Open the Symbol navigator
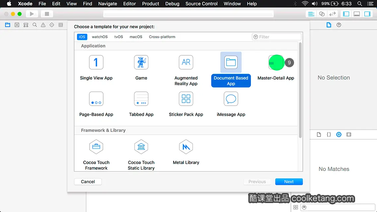Screen dimensions: 377x212 click(x=26, y=25)
